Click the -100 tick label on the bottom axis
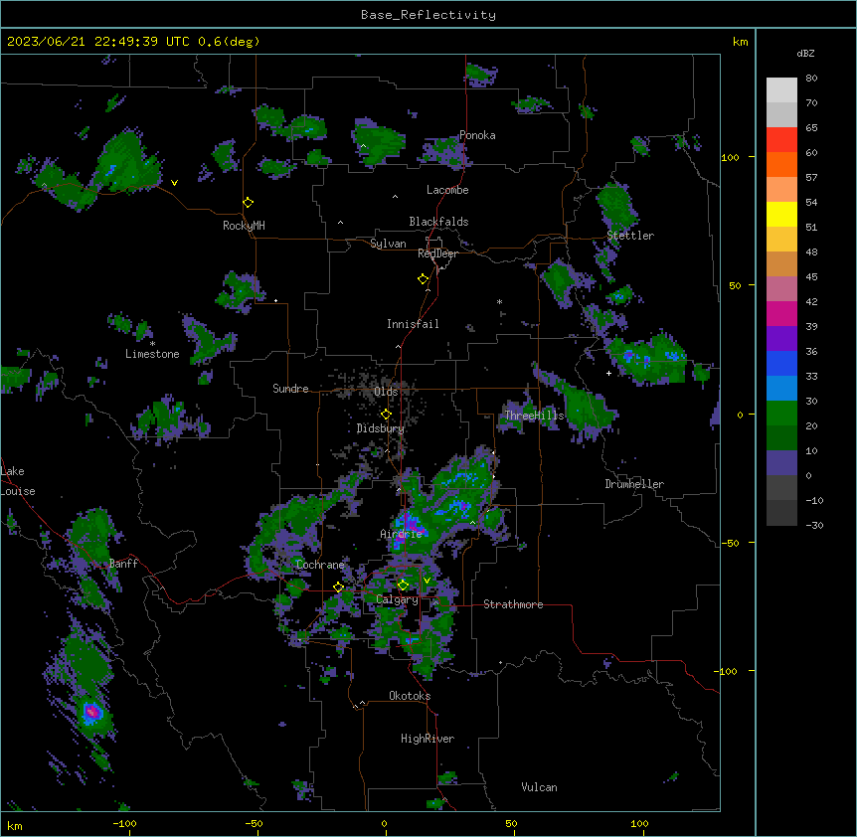The height and width of the screenshot is (837, 857). coord(124,823)
